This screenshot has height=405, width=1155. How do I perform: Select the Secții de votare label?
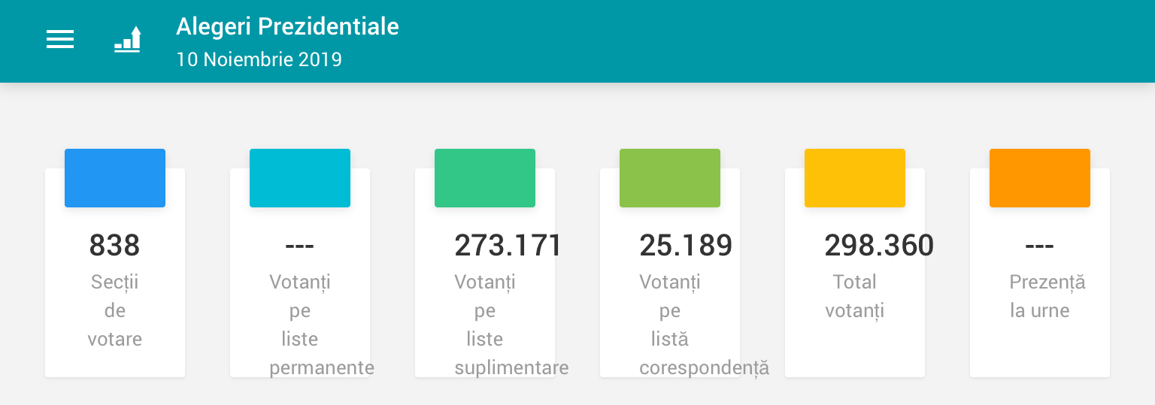point(115,310)
